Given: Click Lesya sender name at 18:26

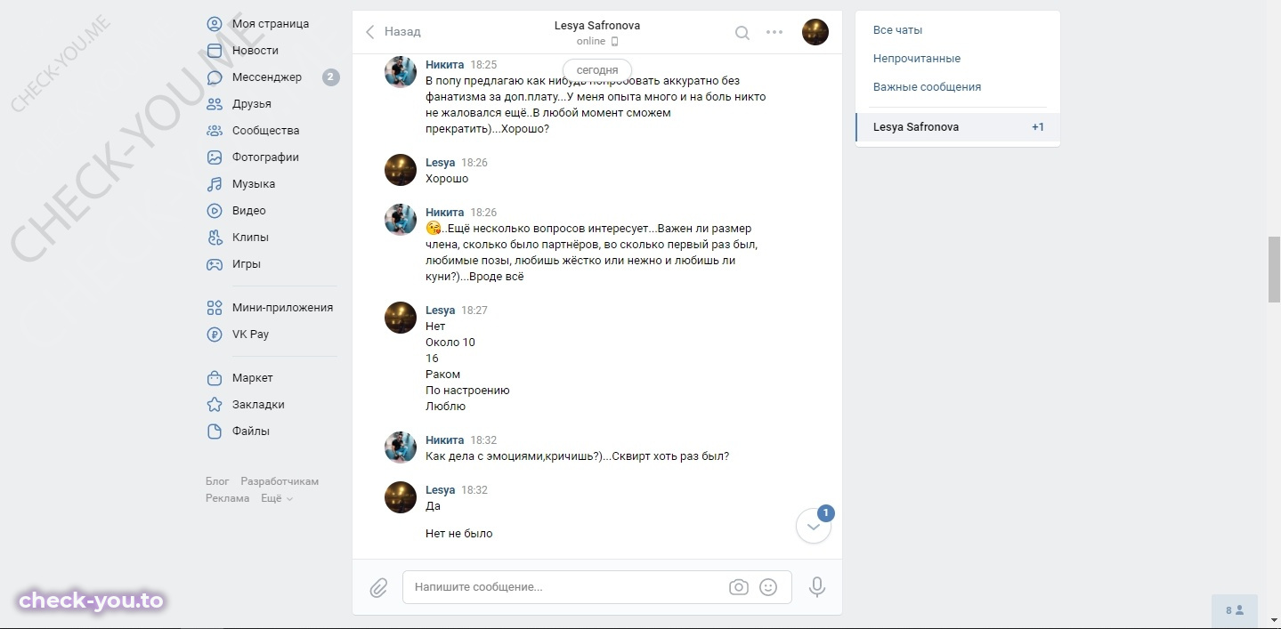Looking at the screenshot, I should coord(441,163).
